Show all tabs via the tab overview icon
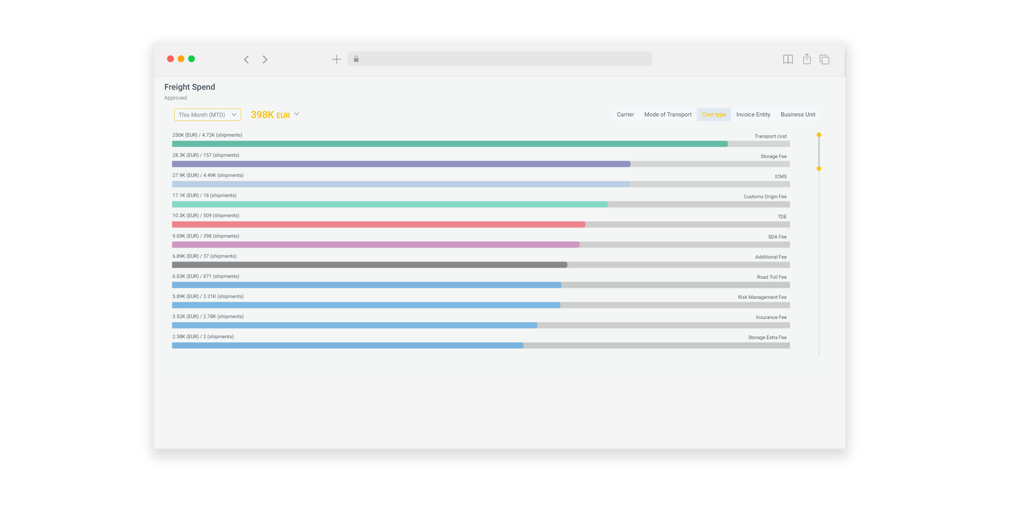 (x=824, y=59)
